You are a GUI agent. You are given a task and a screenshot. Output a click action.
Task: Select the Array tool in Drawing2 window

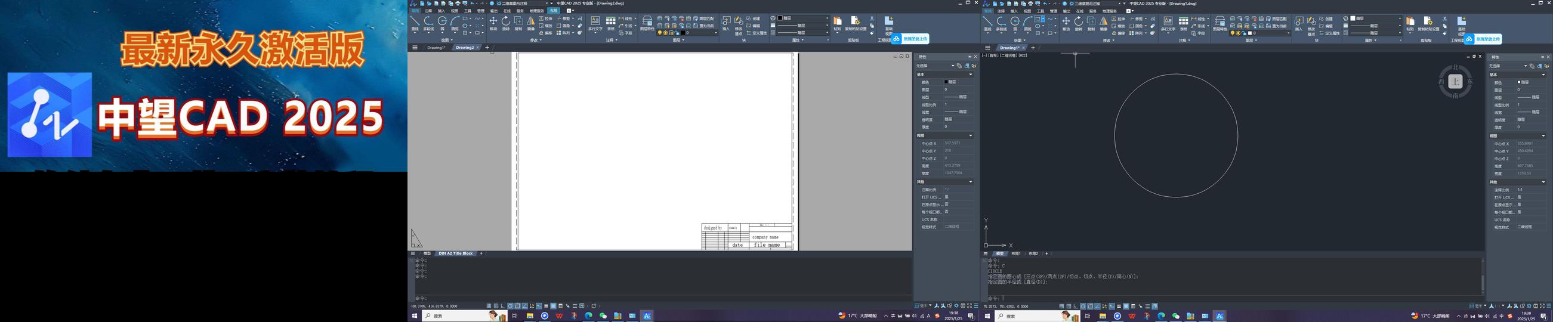click(563, 33)
